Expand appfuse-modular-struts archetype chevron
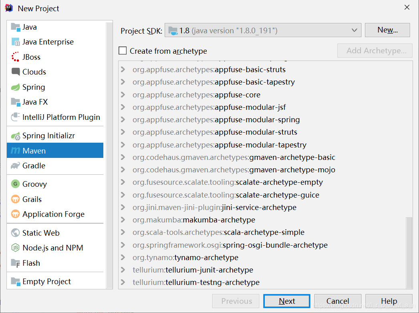 [x=123, y=132]
